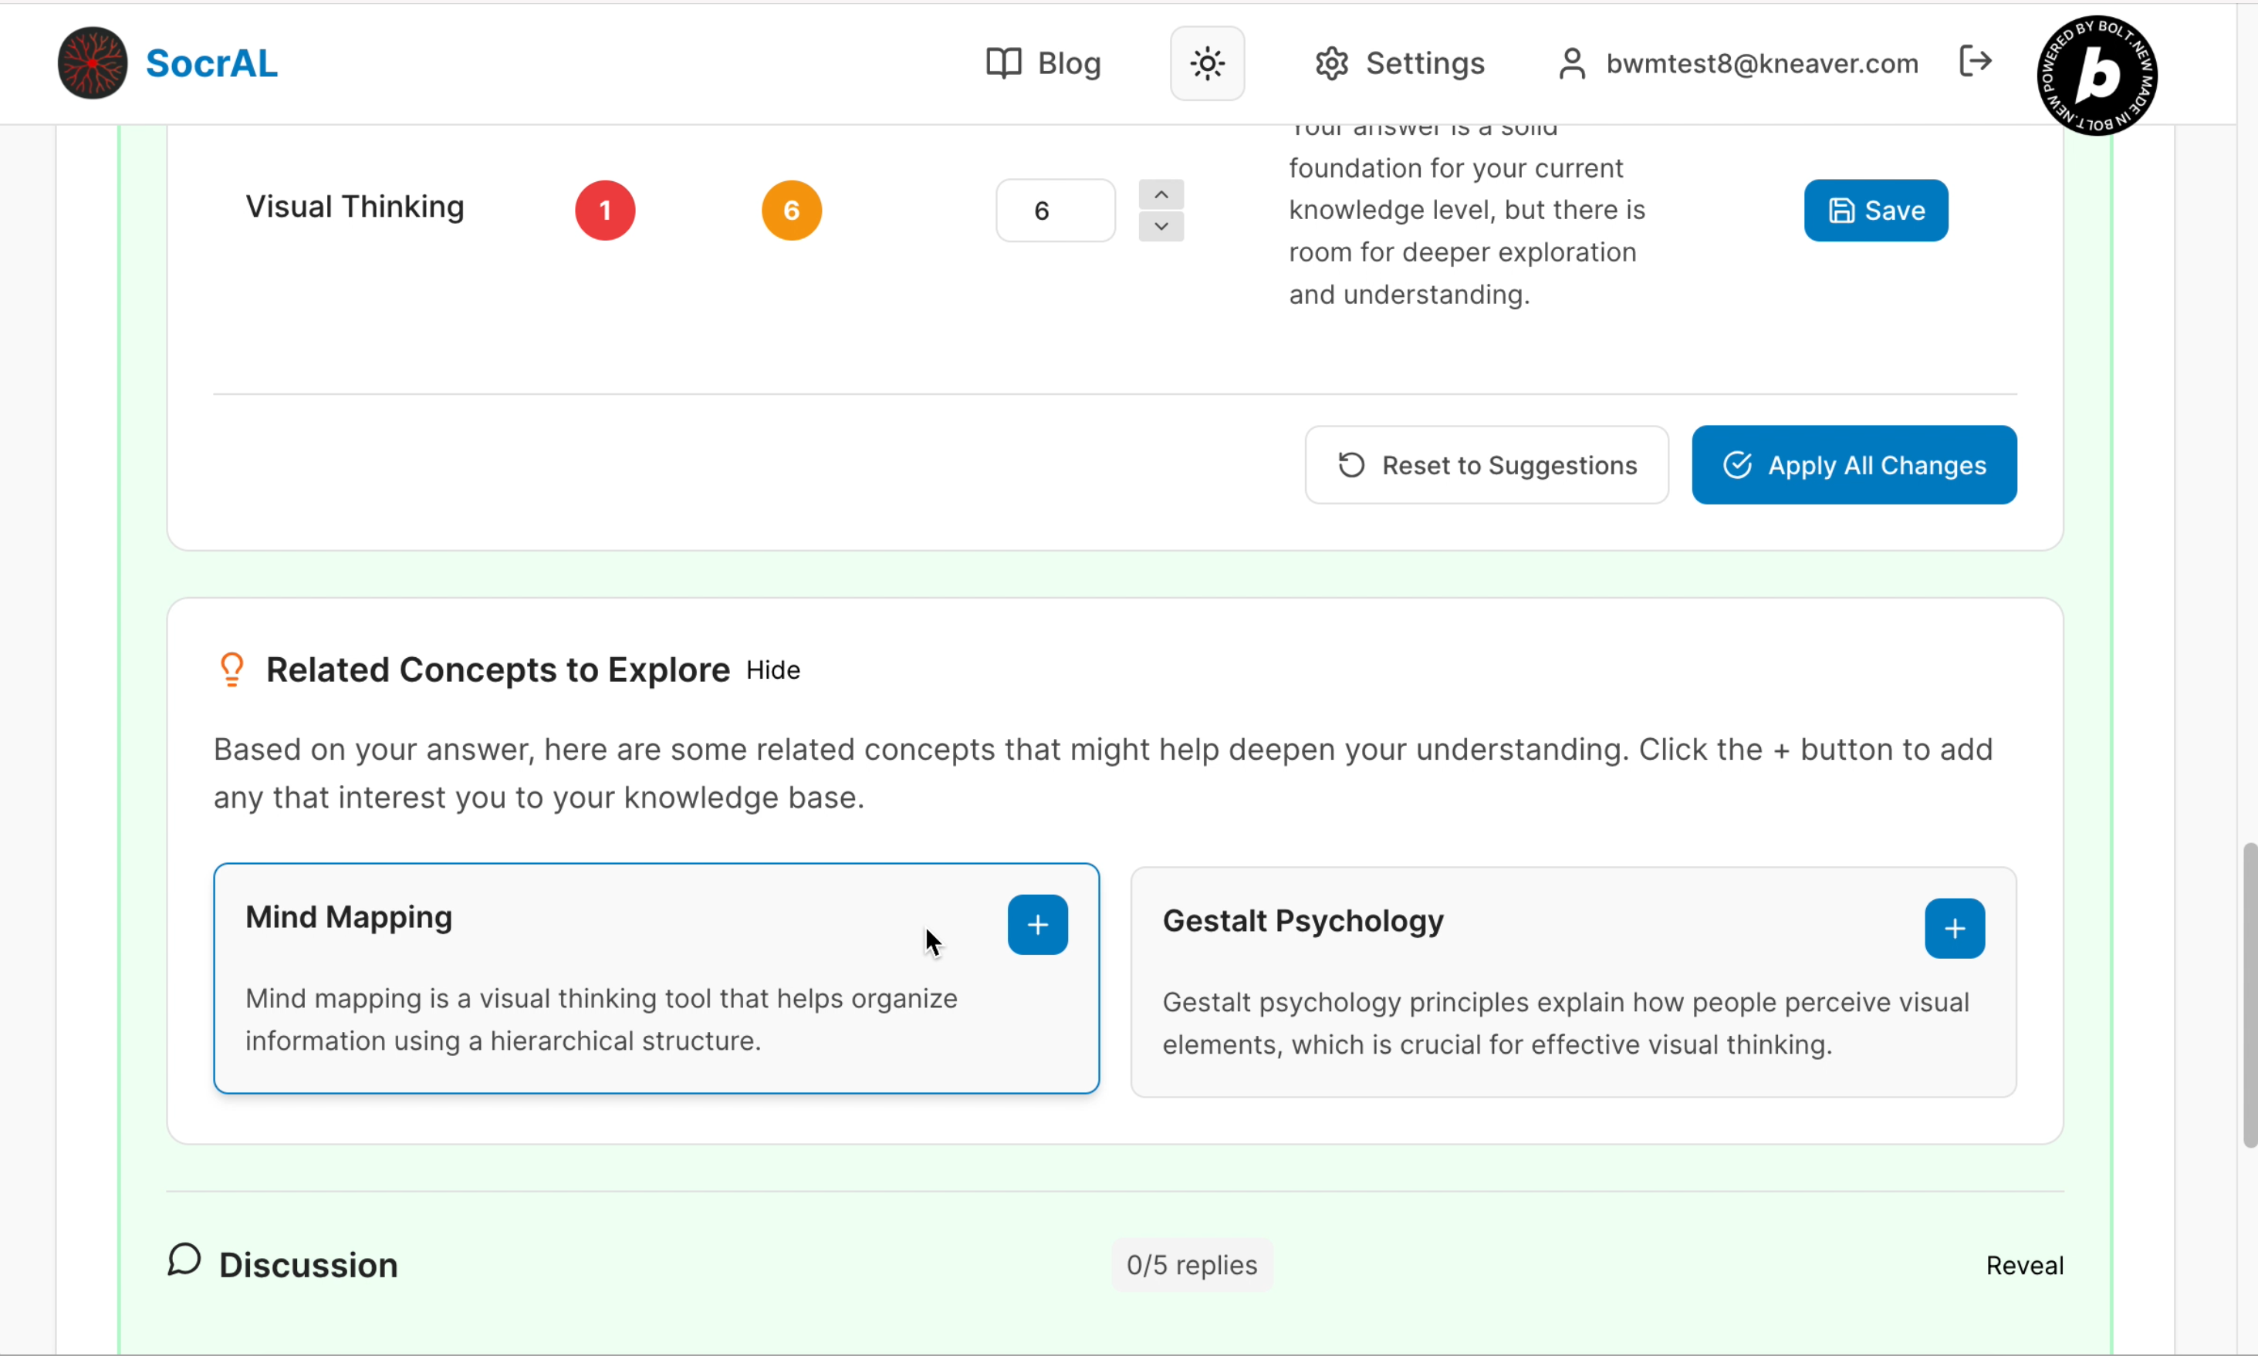Click the SocrAL brain logo icon
This screenshot has height=1356, width=2258.
point(93,63)
